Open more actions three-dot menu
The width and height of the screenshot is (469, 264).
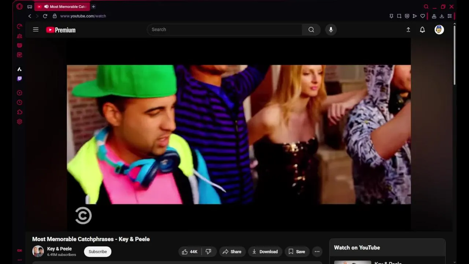317,252
